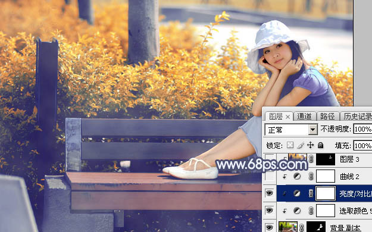Hide the 选取颜色 layer eye

(x=269, y=210)
